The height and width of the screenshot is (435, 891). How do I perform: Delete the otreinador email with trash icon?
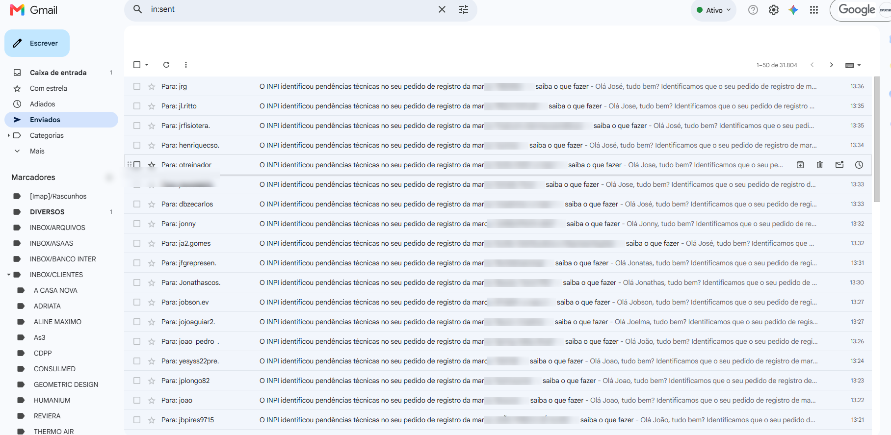[x=820, y=165]
